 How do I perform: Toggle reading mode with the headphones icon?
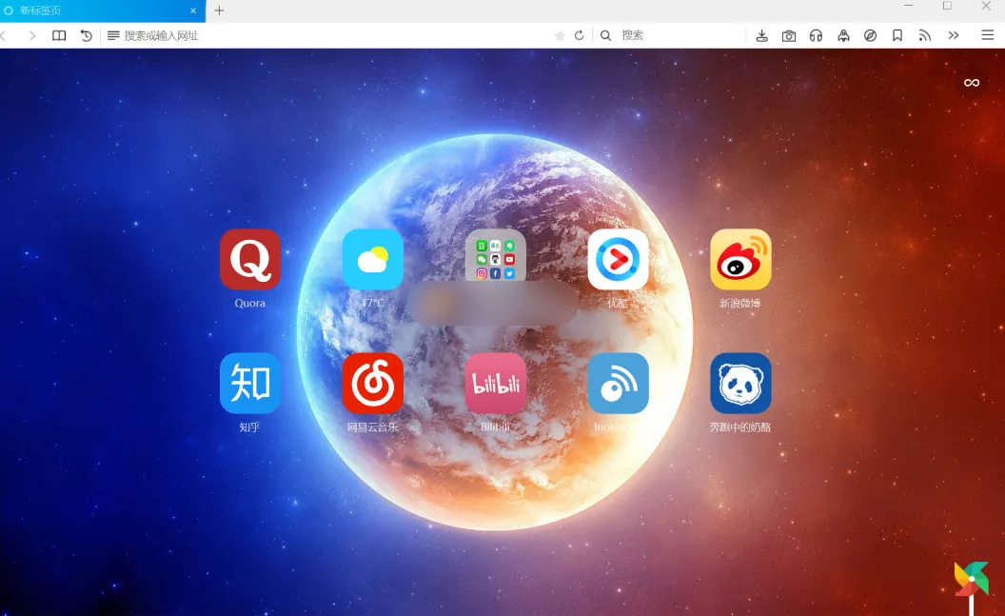pos(816,35)
